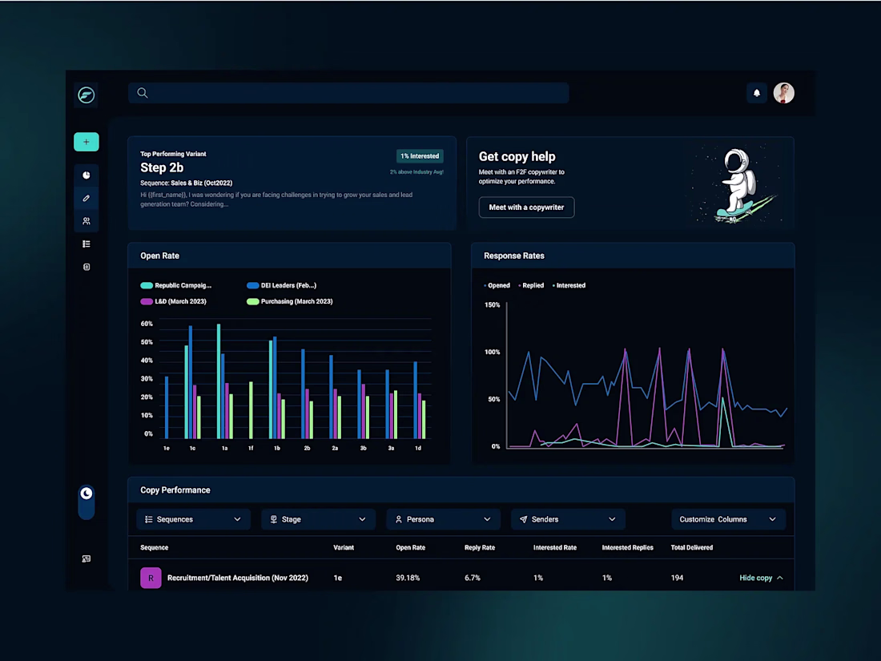
Task: Toggle the Interested legend in Response Rates
Action: 569,285
